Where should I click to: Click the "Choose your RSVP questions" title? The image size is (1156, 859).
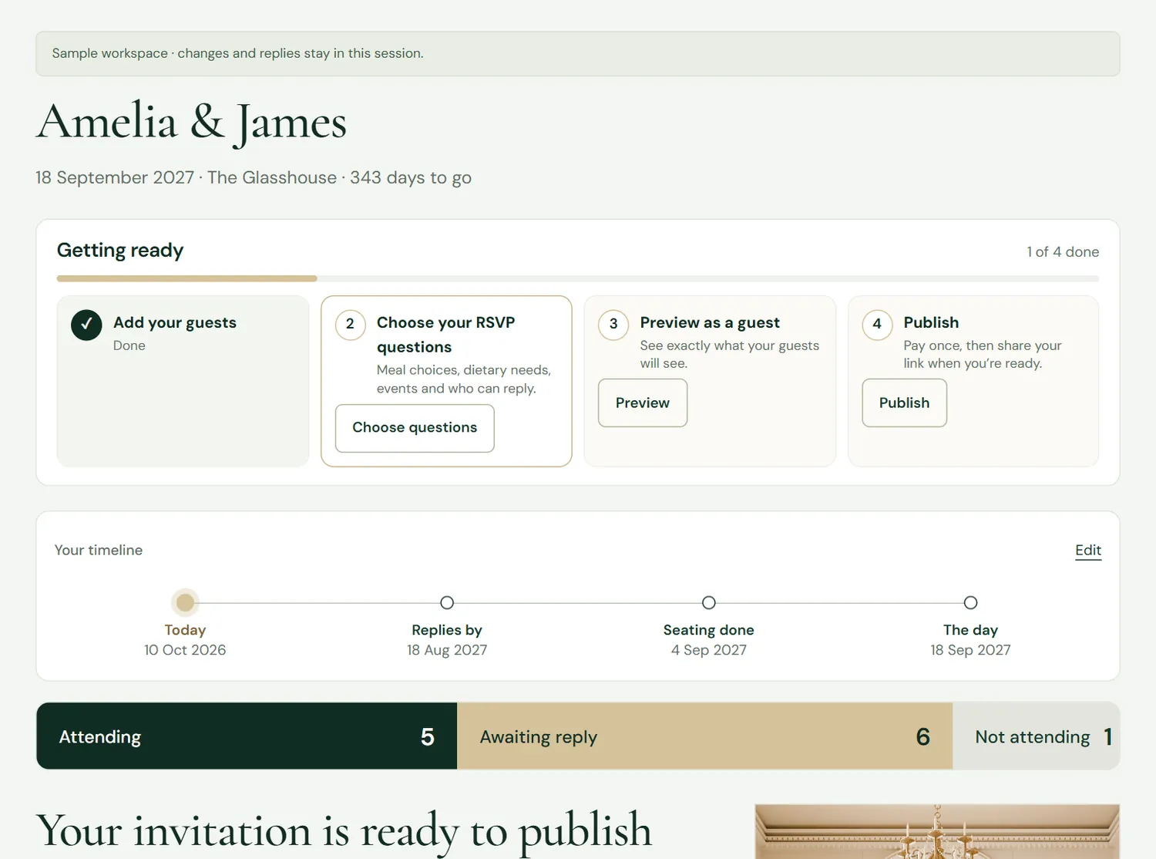pos(445,335)
